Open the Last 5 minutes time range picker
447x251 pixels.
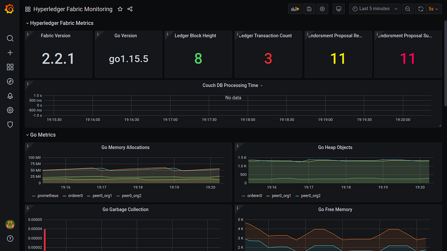374,9
